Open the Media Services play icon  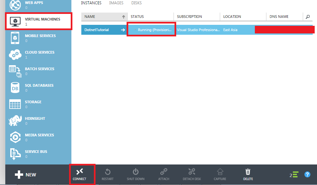(x=15, y=137)
